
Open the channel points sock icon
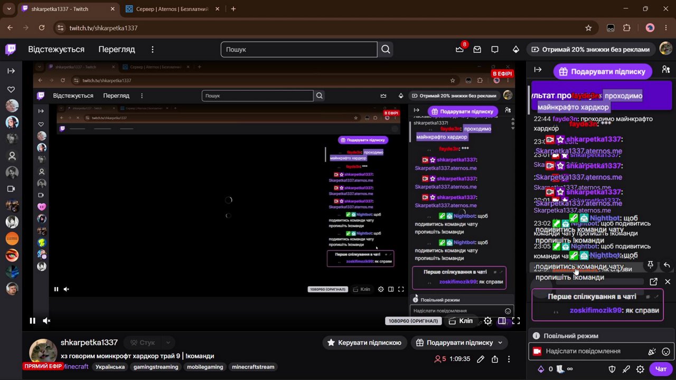click(x=565, y=369)
